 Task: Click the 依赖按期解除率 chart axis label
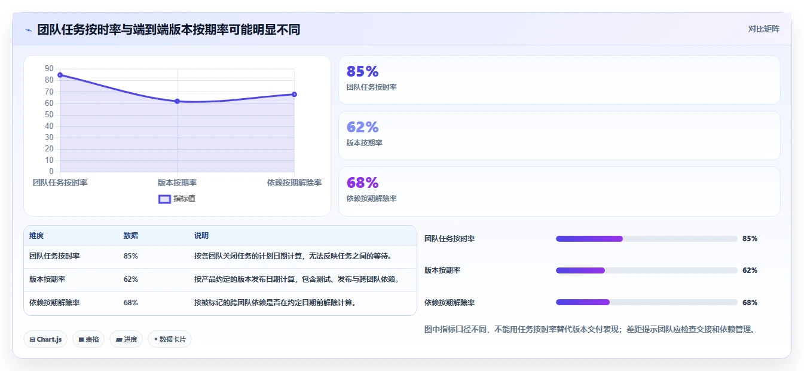[294, 183]
